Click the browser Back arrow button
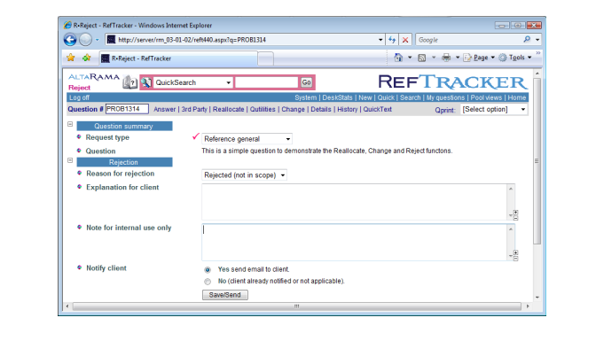 (70, 40)
